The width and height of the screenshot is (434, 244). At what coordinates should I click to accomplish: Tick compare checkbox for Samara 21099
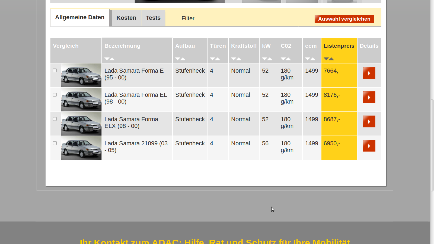pos(55,143)
